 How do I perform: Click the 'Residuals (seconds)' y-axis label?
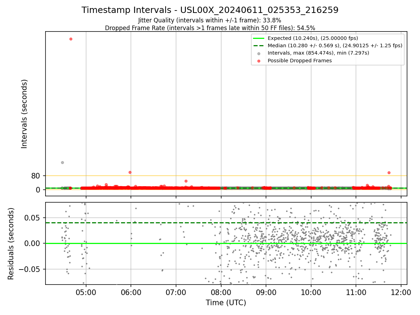point(11,244)
